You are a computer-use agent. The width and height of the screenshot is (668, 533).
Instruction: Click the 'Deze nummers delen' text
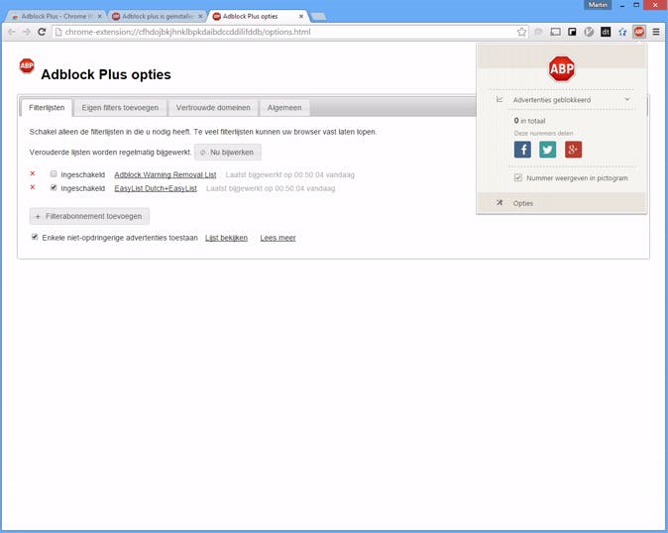(x=543, y=133)
